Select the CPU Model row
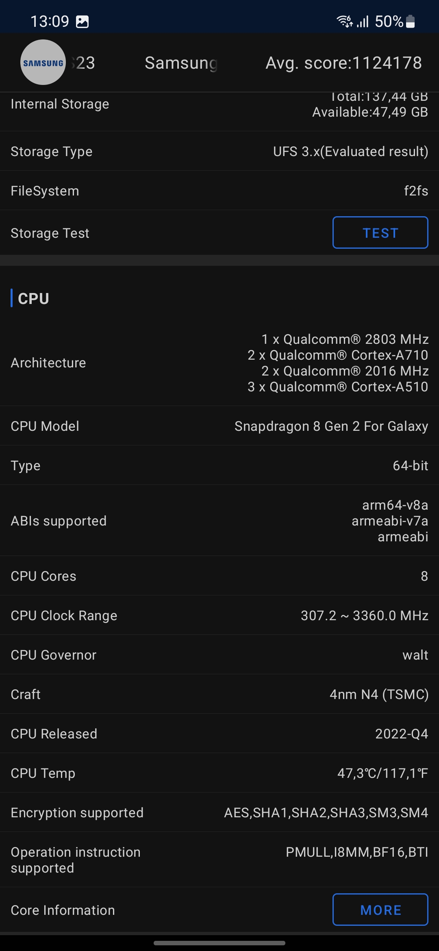439x951 pixels. click(x=219, y=426)
